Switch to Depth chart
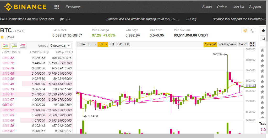Image resolution: width=268 pixels, height=138 pixels. (x=243, y=44)
